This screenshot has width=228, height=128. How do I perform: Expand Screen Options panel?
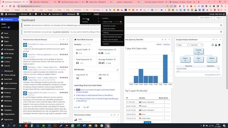[206, 18]
